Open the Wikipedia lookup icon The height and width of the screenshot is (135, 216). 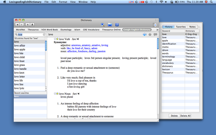point(110,25)
